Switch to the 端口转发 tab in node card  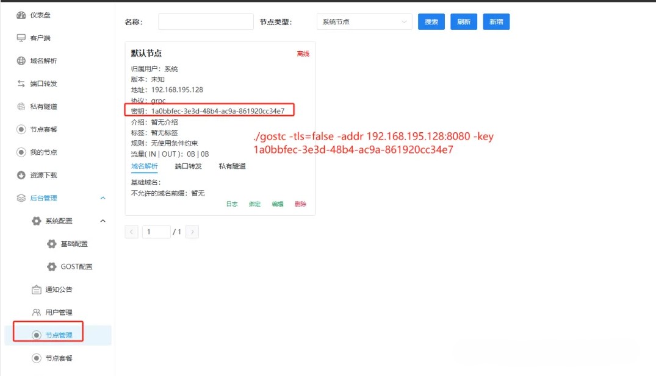point(188,166)
